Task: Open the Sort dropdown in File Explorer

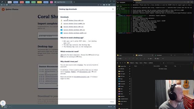Action: [x=150, y=59]
